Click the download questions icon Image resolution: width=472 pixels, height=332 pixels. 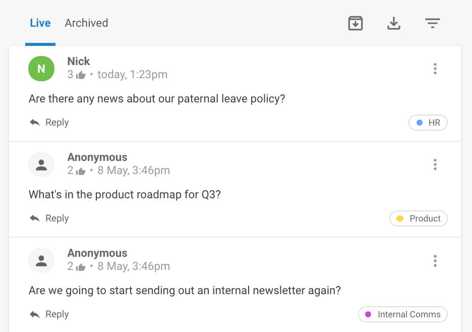click(x=394, y=23)
